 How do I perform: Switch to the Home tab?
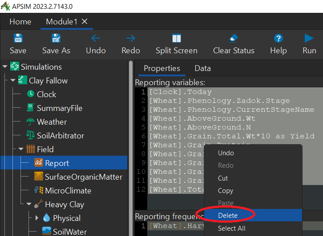pyautogui.click(x=20, y=22)
